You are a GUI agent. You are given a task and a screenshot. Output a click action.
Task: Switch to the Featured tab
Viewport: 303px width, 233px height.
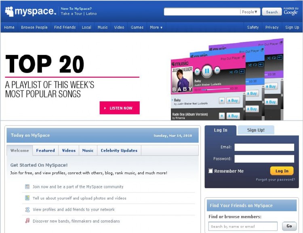point(45,150)
